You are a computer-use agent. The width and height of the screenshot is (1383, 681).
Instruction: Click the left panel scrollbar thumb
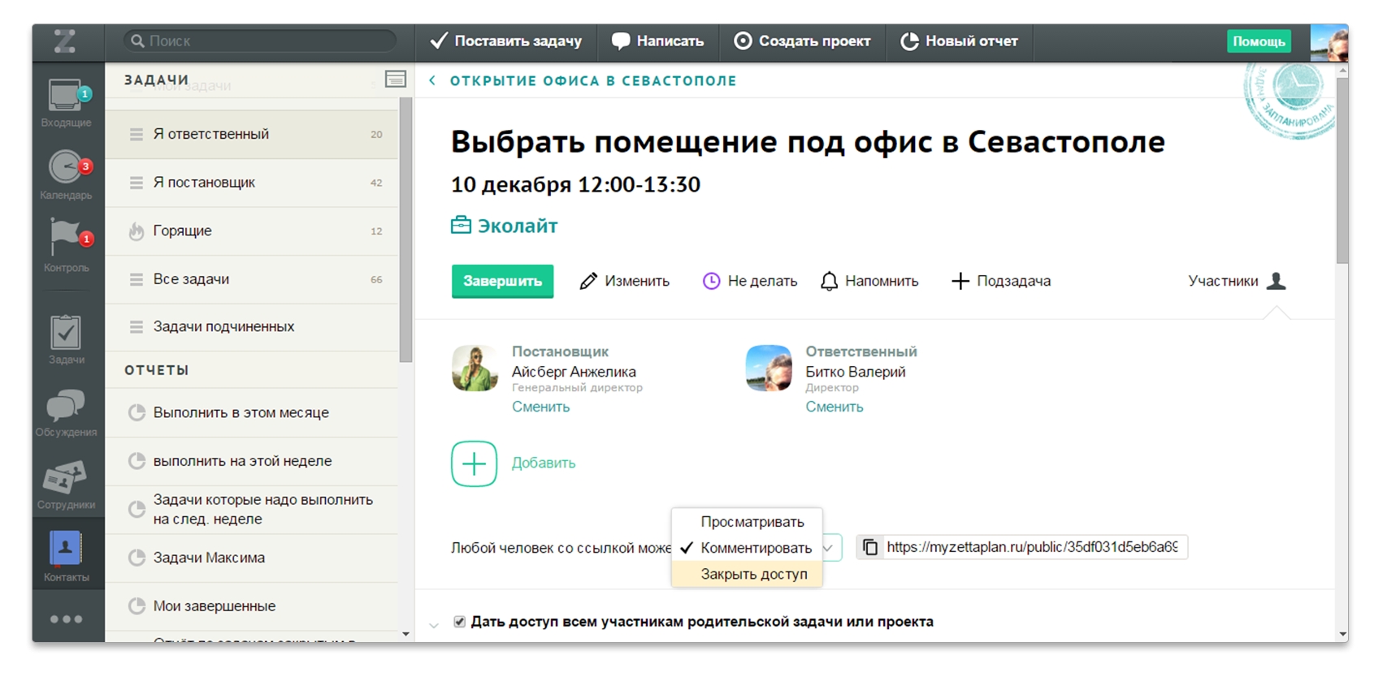tap(405, 231)
